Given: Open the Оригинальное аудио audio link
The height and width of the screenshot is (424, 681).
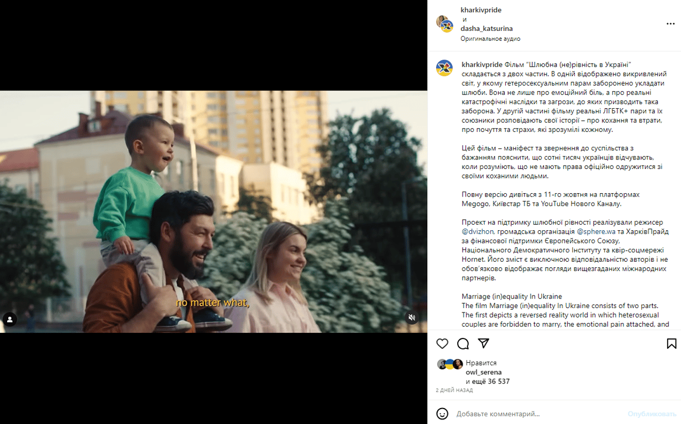Looking at the screenshot, I should [490, 39].
